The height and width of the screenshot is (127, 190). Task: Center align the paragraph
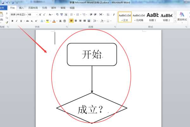[76, 21]
